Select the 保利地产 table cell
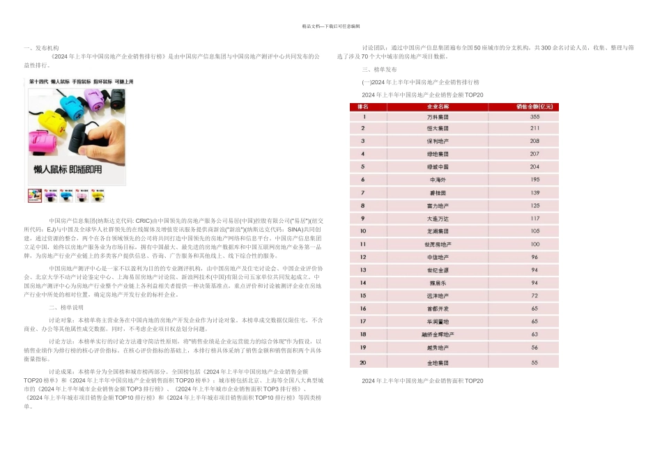The width and height of the screenshot is (662, 468). 438,141
